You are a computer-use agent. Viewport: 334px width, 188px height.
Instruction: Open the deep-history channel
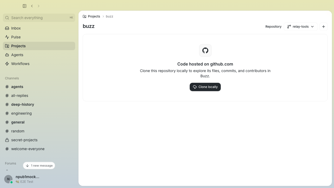click(39, 104)
